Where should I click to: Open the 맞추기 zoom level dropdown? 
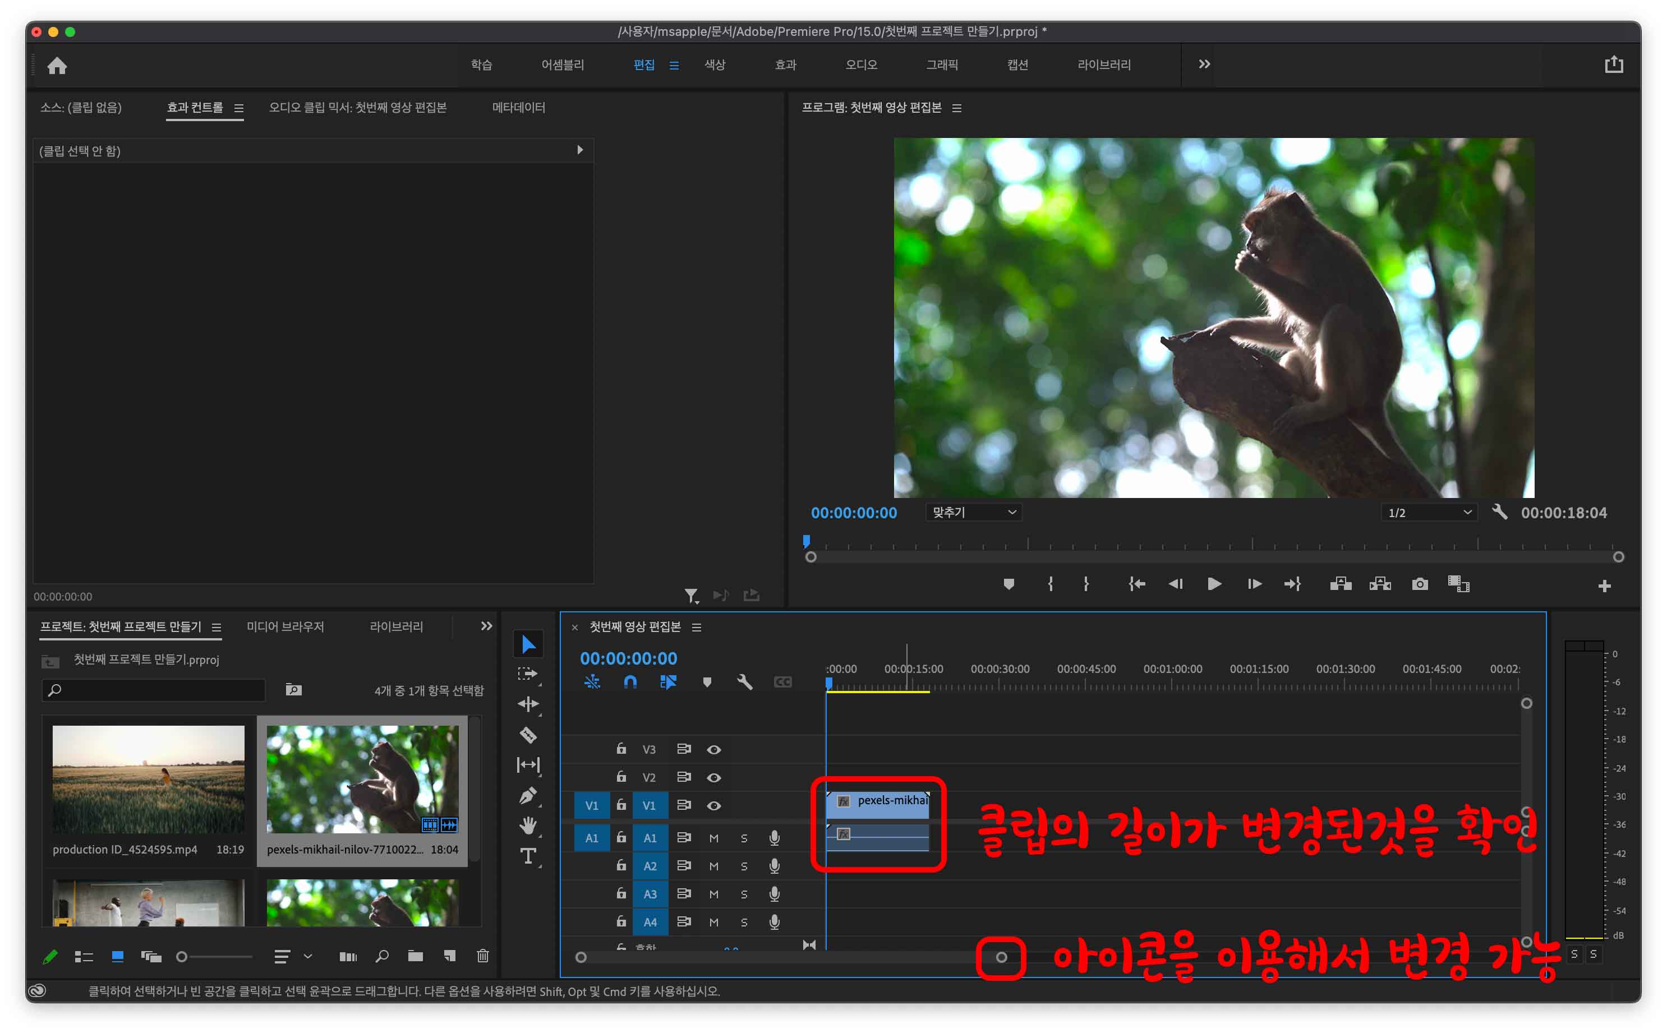coord(974,513)
